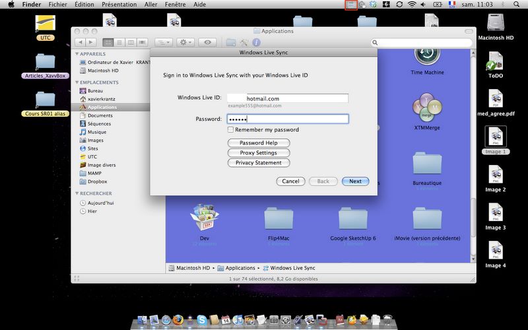528x330 pixels.
Task: Click Applications in the path bar
Action: (236, 268)
